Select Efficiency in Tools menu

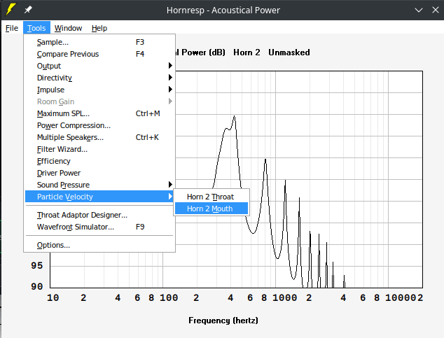pyautogui.click(x=99, y=161)
